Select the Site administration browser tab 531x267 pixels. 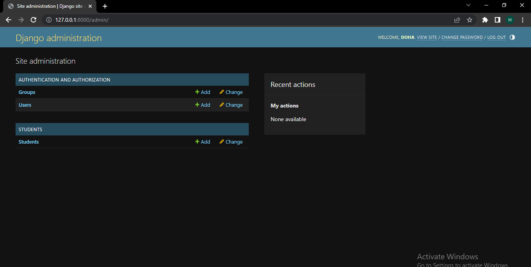coord(47,6)
